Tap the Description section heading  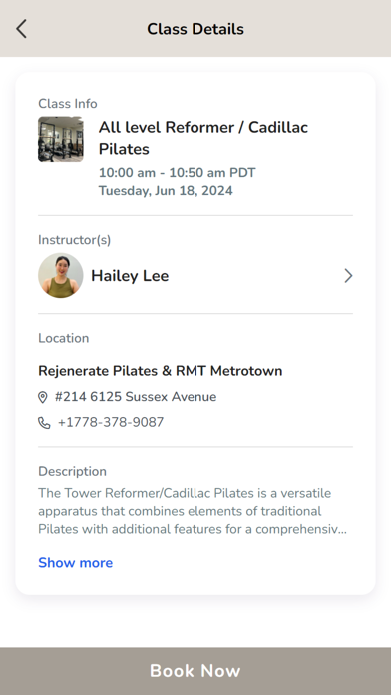pos(72,471)
